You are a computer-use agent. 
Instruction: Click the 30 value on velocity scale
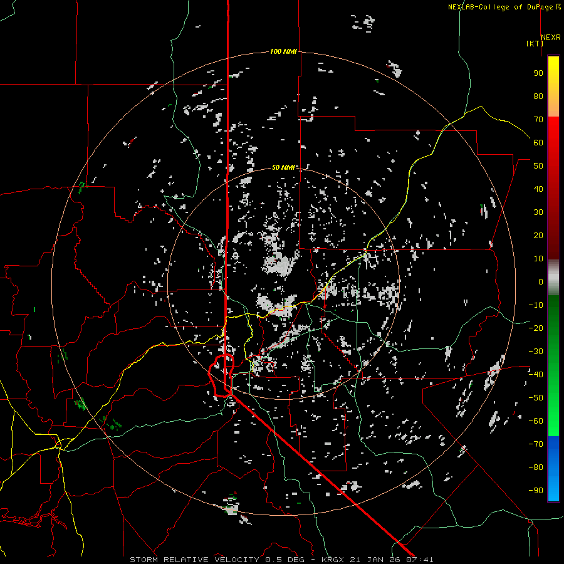coord(538,212)
